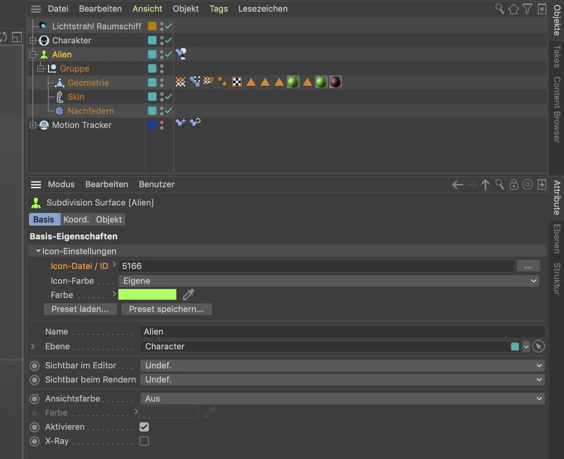
Task: Browse icon file with the ... button
Action: click(528, 266)
